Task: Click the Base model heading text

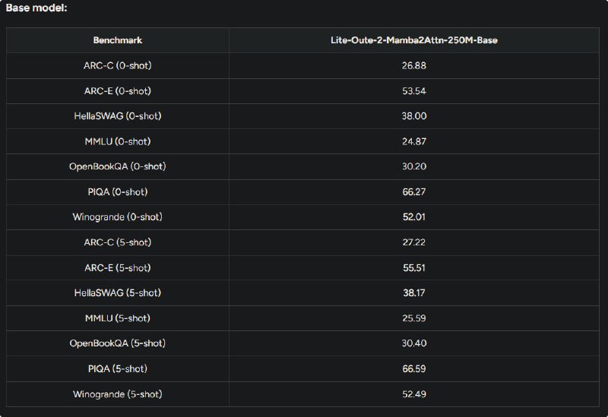Action: [36, 8]
